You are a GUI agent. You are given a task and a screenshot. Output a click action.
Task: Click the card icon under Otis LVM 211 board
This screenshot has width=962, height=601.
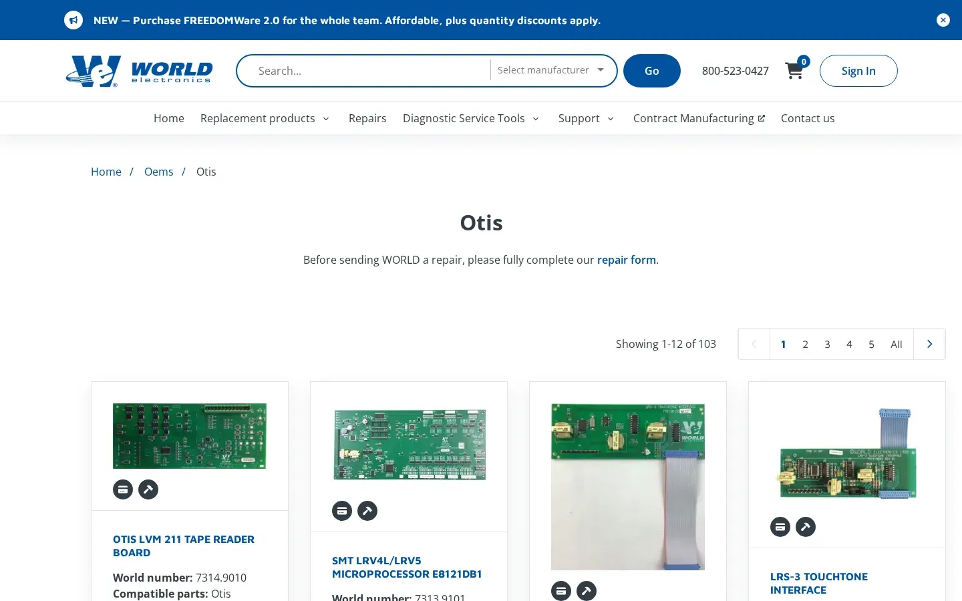click(x=123, y=489)
